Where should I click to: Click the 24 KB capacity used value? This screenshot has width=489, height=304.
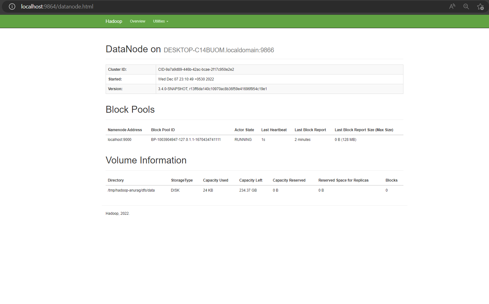coord(208,190)
